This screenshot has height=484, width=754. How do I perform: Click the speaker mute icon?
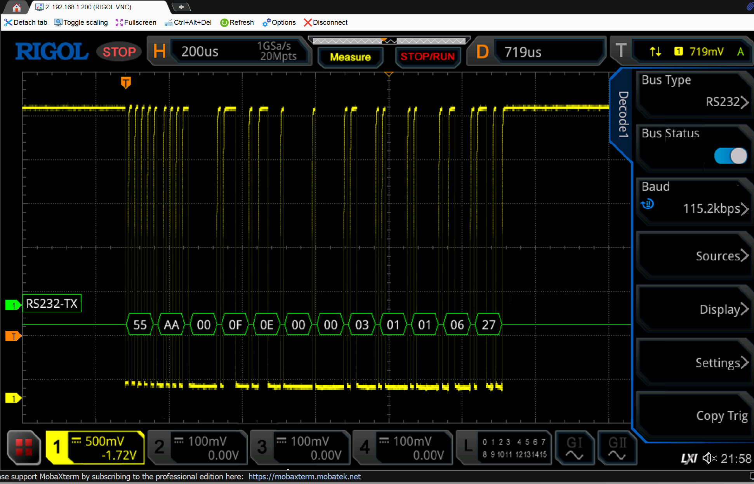coord(709,458)
